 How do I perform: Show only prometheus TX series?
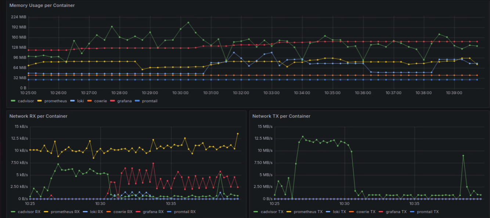pos(308,212)
